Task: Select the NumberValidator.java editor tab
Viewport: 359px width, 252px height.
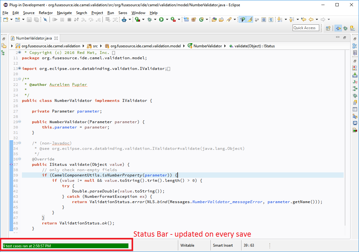Action: [34, 38]
